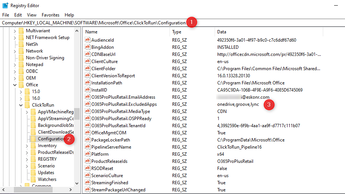Click the string icon beside O365ProPlusRetail.MediaType

click(x=87, y=111)
